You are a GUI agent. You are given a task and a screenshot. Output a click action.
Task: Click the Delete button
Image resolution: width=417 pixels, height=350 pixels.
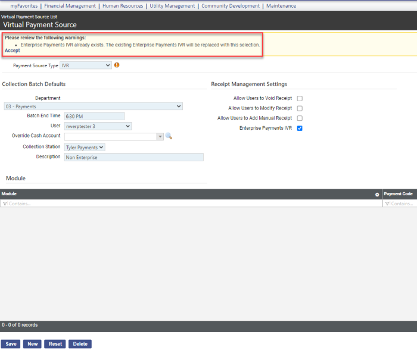tap(80, 344)
